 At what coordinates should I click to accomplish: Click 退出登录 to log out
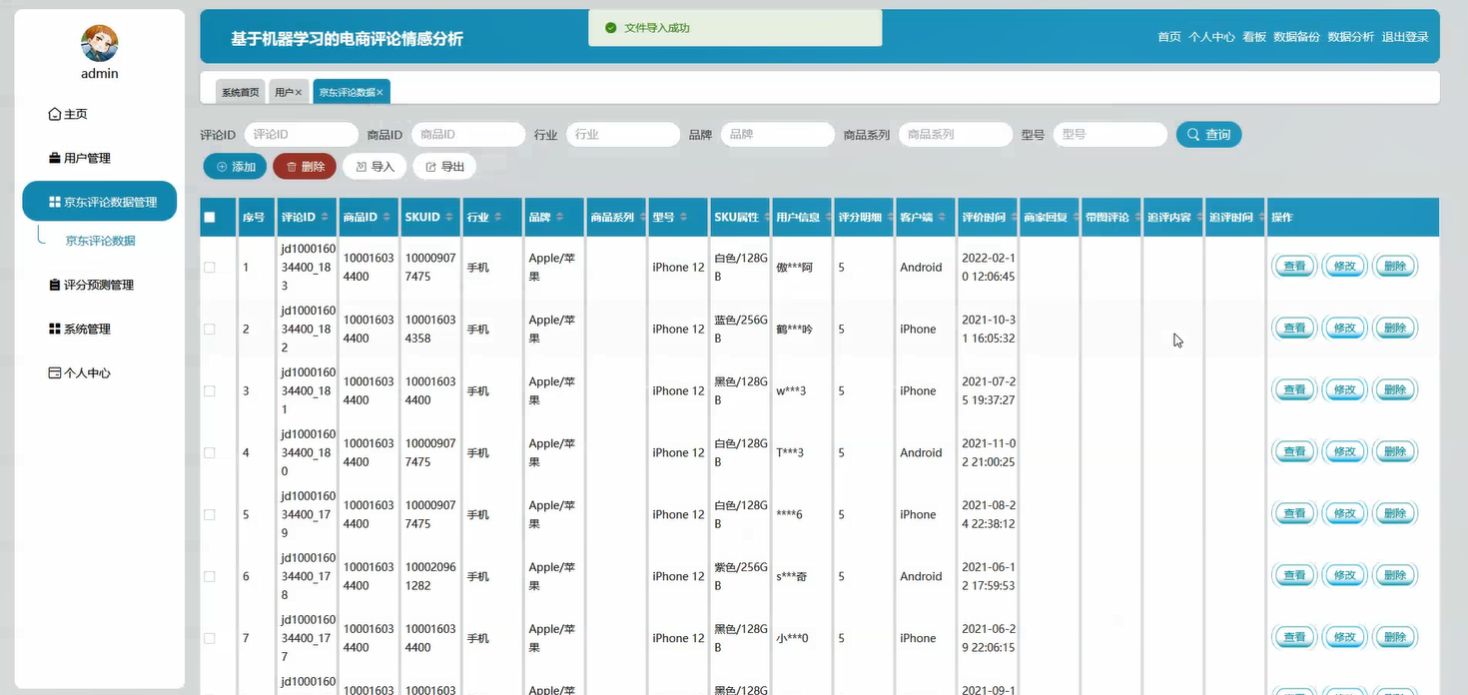(x=1405, y=37)
